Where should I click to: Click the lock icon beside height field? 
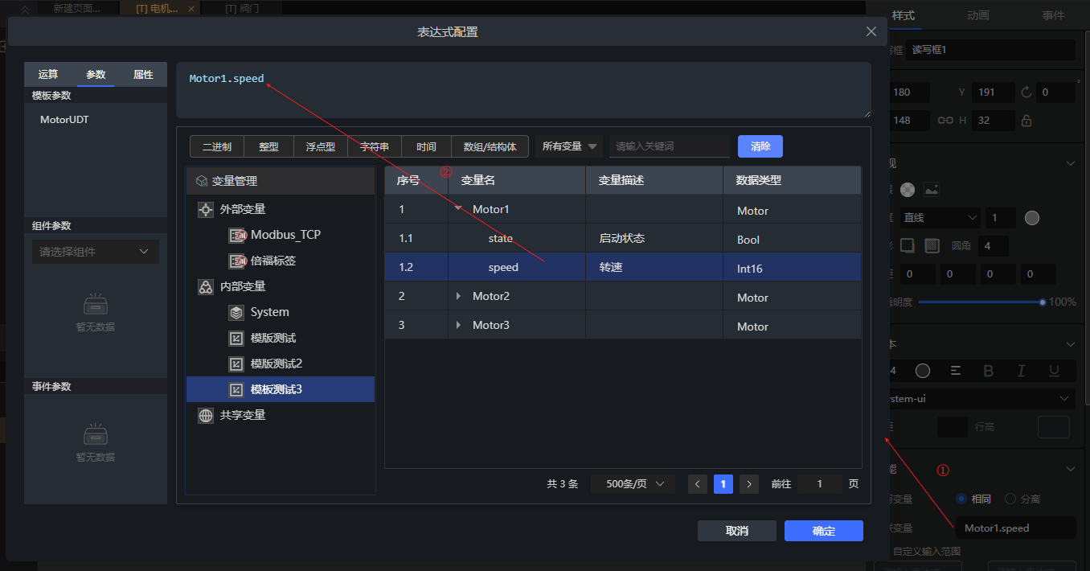[1026, 121]
